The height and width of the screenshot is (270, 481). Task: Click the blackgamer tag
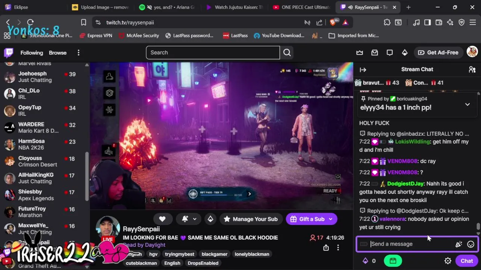[215, 254]
